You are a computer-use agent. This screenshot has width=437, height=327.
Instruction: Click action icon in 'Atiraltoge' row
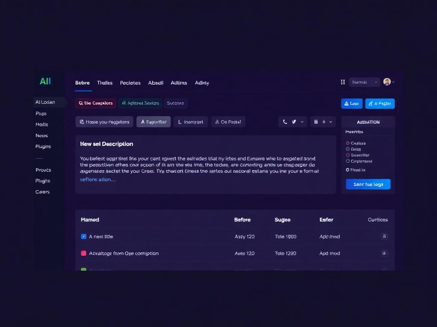click(x=384, y=253)
